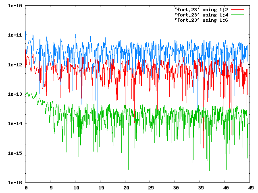The image size is (258, 193).
Task: Click the legend entry 'fort.23' using 1:4
Action: 201,15
